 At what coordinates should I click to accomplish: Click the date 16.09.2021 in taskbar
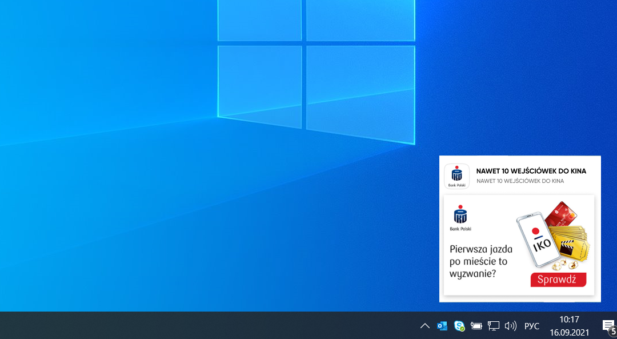tap(569, 332)
